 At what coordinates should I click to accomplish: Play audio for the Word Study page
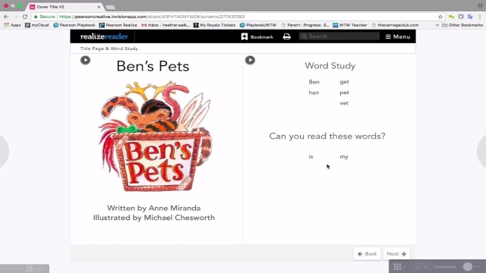pos(250,60)
